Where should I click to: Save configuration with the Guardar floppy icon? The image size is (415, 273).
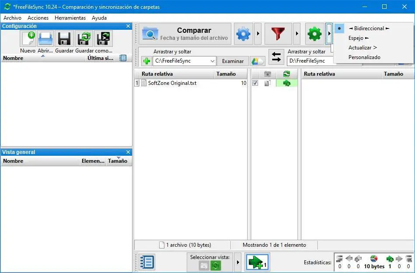pos(64,38)
